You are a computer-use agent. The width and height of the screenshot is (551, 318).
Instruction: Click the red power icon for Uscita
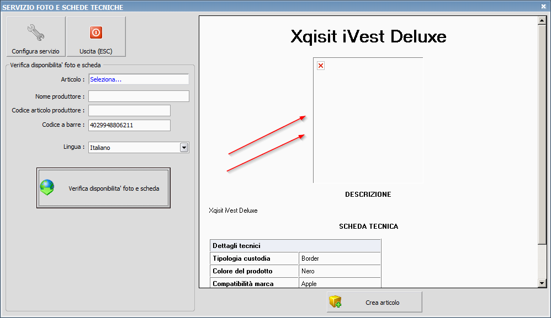click(96, 33)
